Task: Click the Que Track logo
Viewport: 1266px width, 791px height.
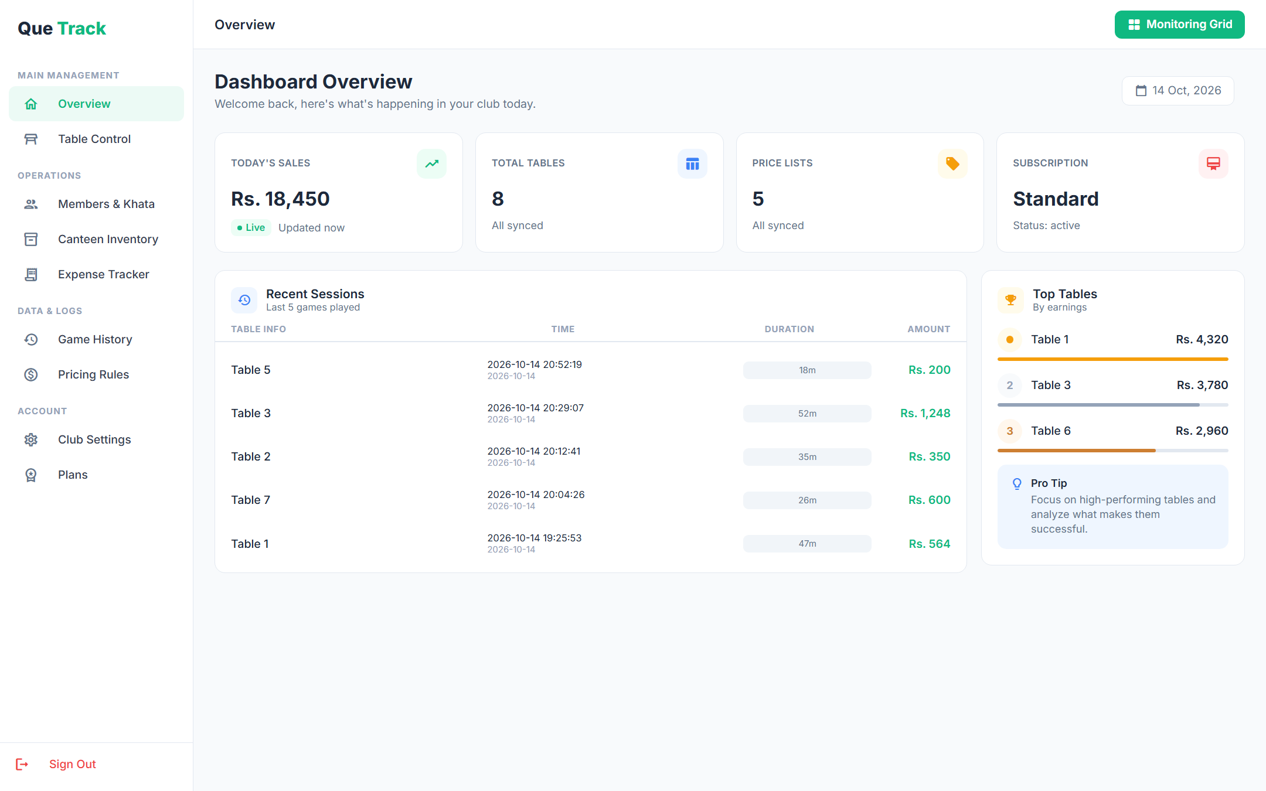Action: 62,28
